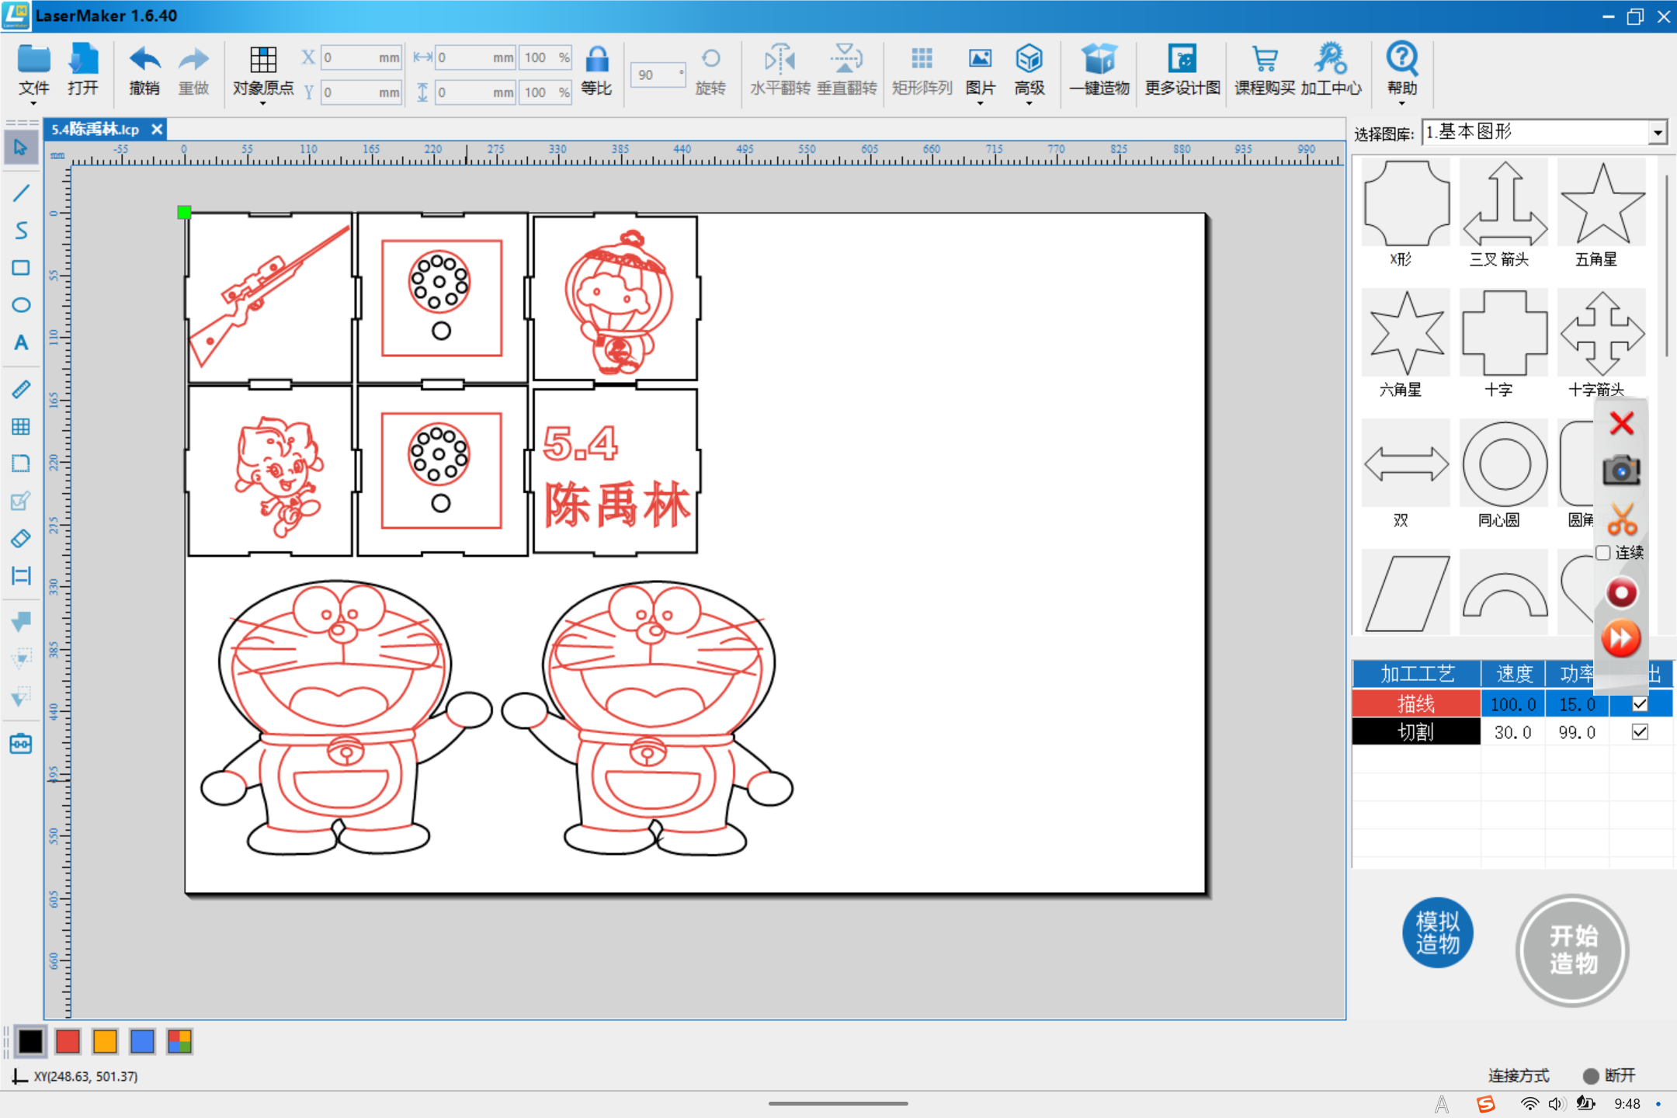The image size is (1677, 1118).
Task: Click the X coordinate input field
Action: (361, 57)
